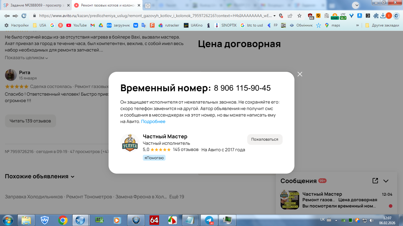Image resolution: width=403 pixels, height=226 pixels.
Task: Expand the Похожие объявления section
Action: [40, 177]
